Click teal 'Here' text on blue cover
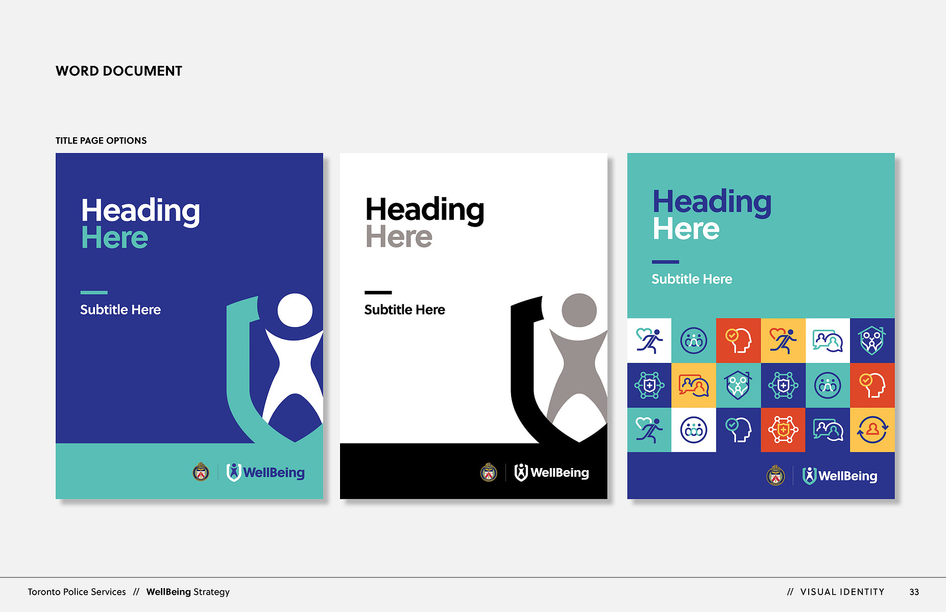 point(115,238)
